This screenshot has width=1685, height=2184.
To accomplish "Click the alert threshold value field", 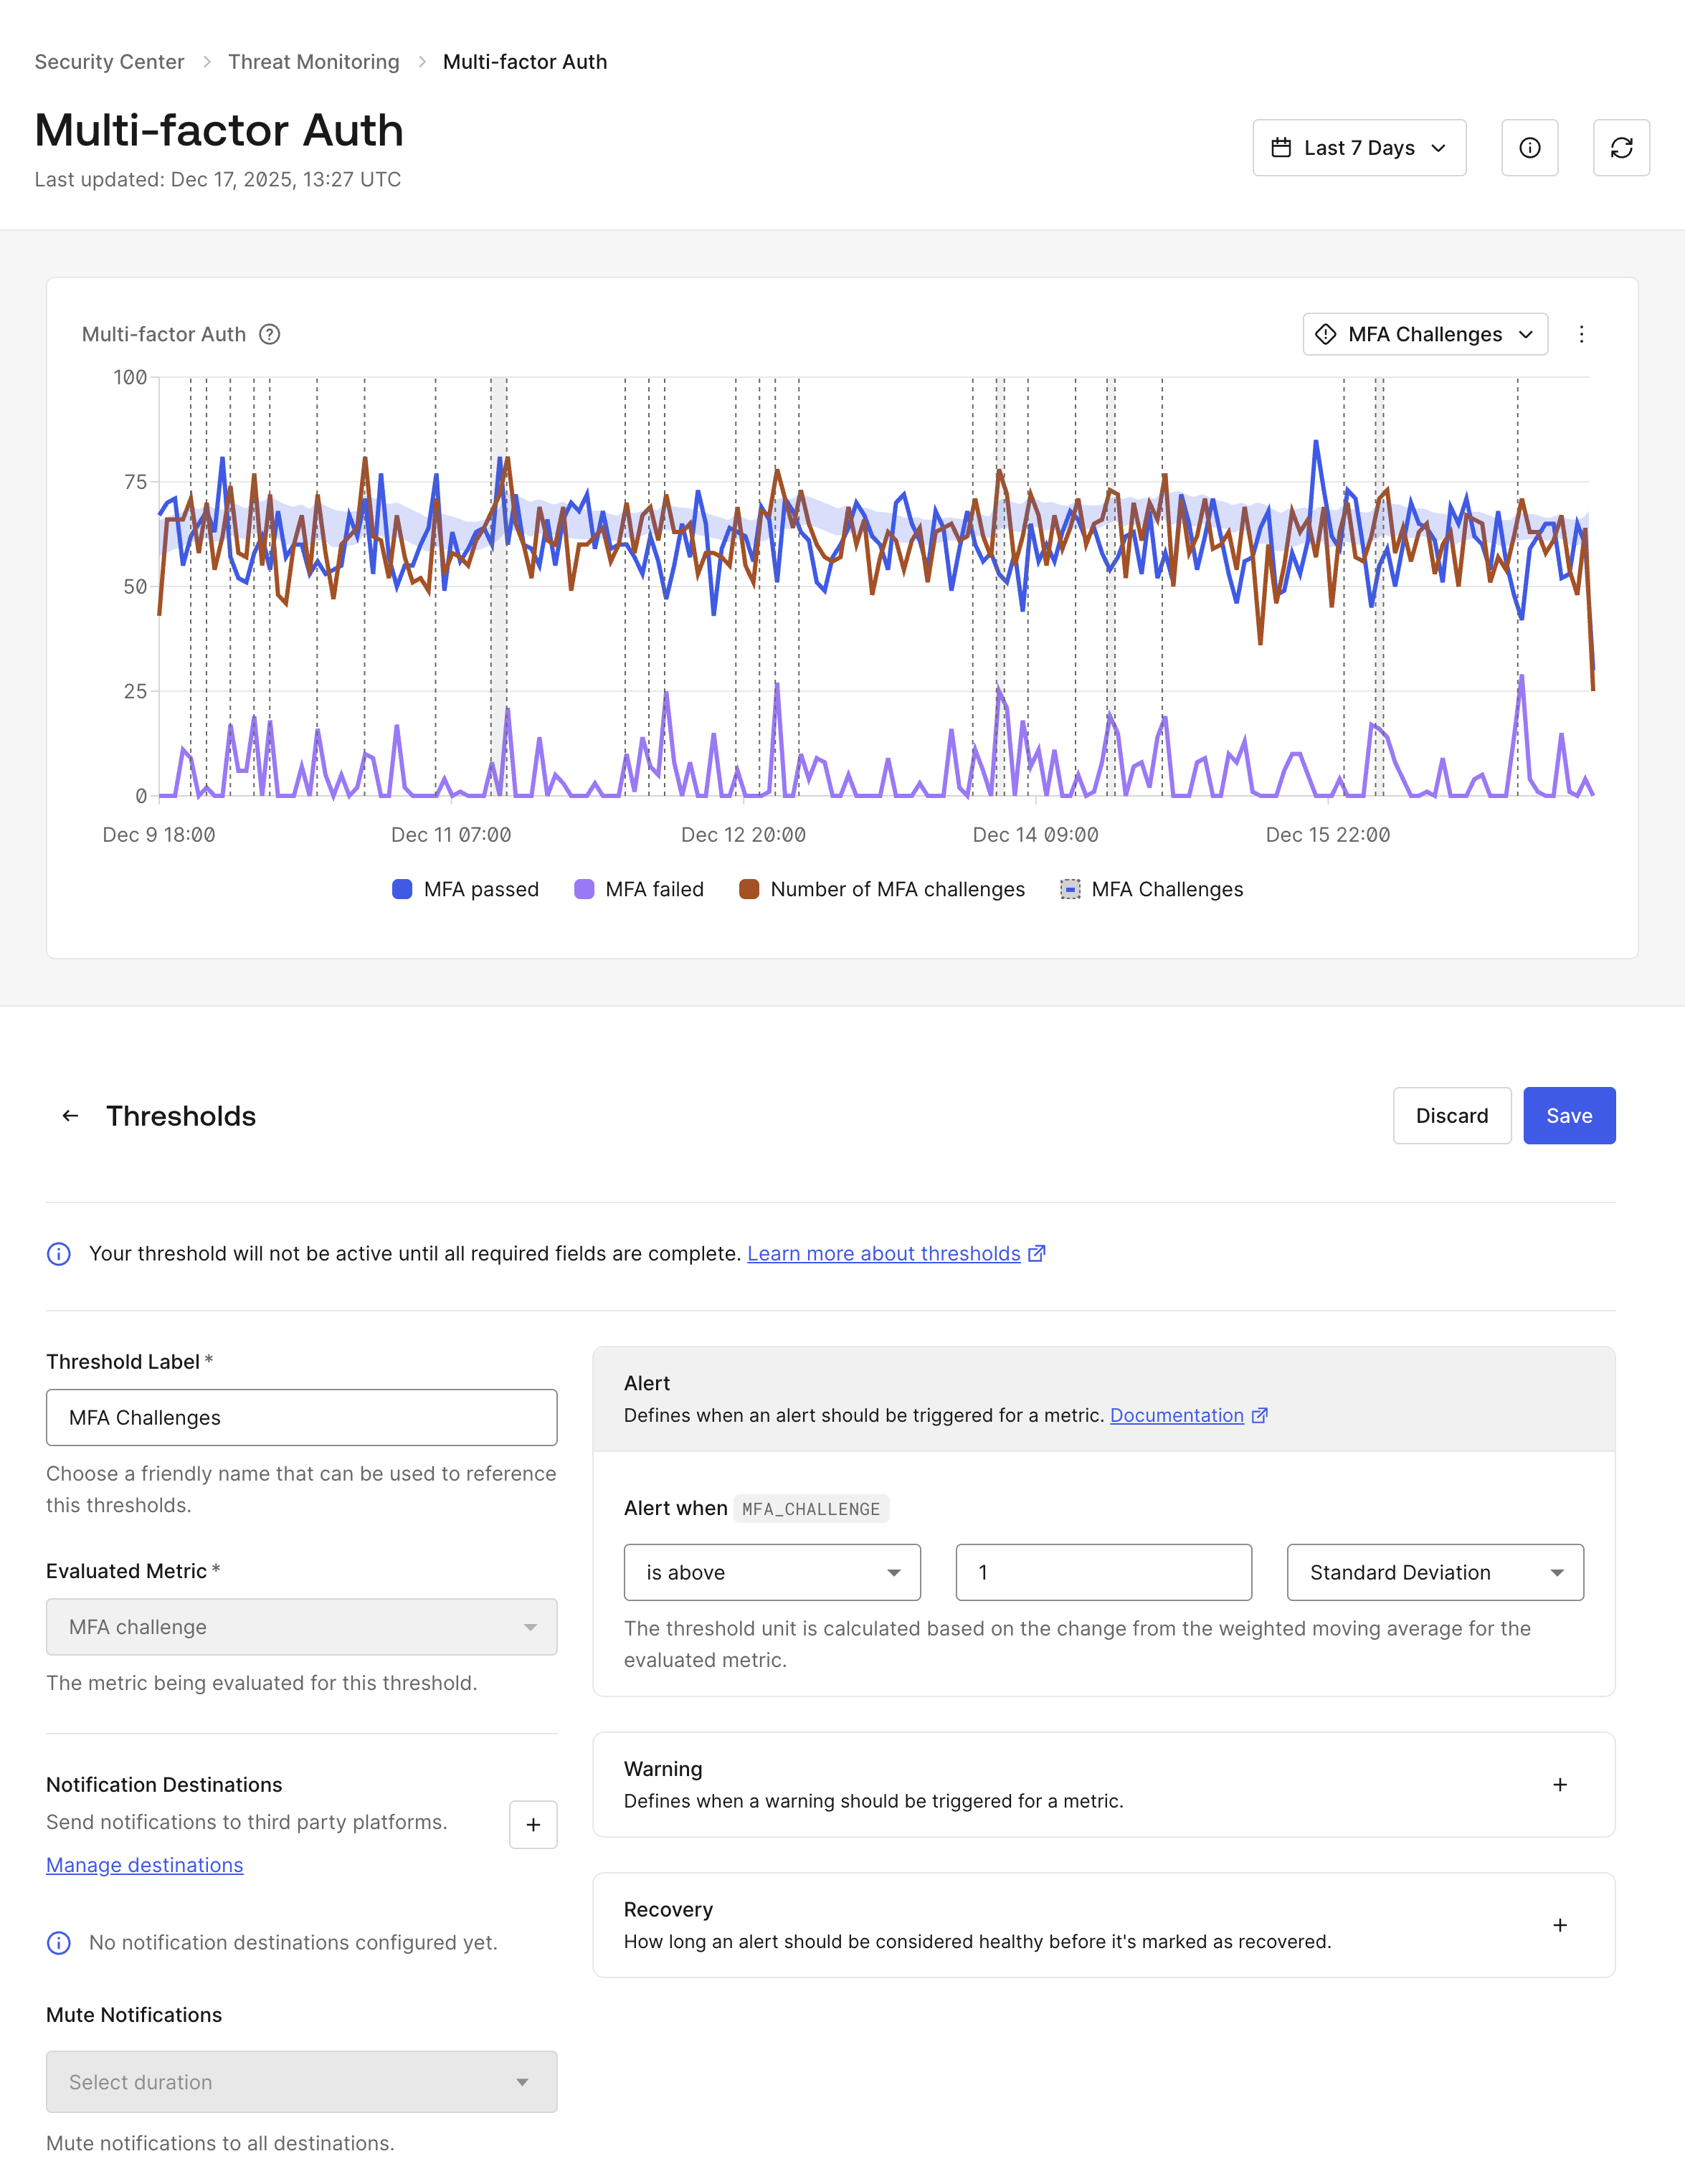I will (x=1104, y=1572).
